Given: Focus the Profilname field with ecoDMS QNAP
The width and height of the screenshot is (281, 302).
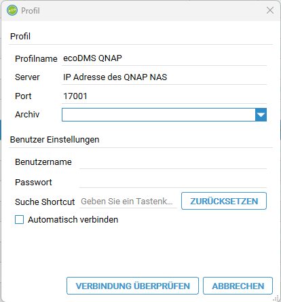Looking at the screenshot, I should [x=164, y=58].
